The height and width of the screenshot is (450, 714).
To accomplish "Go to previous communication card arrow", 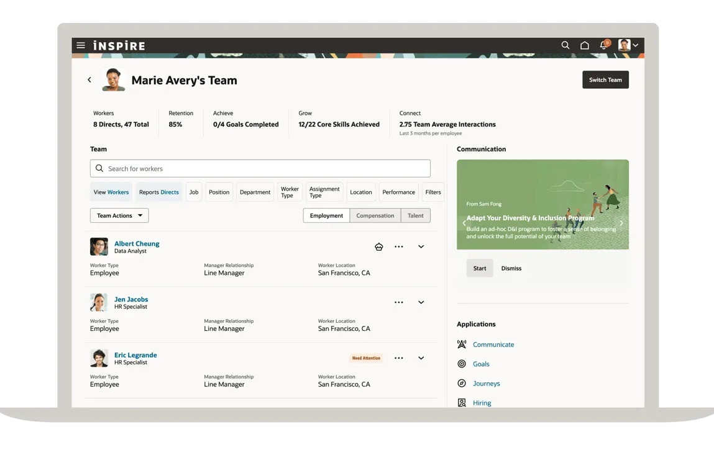I will [464, 223].
